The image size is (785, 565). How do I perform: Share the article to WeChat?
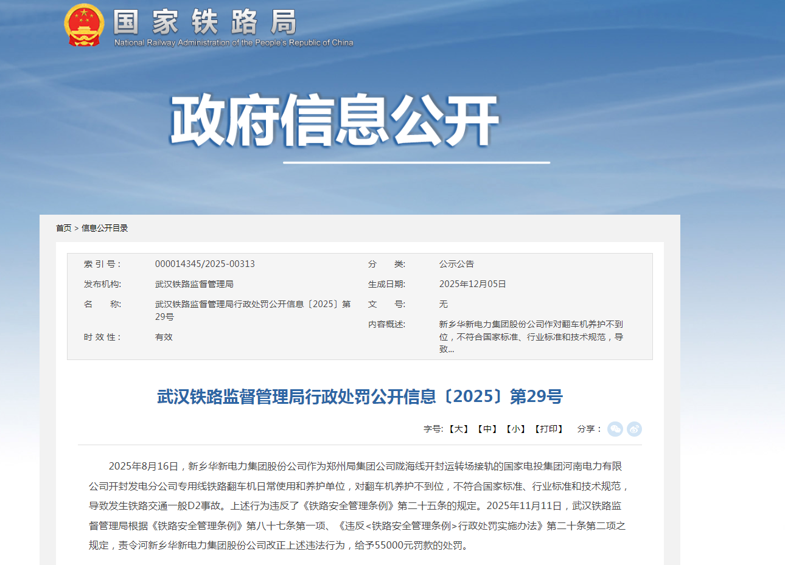click(615, 429)
